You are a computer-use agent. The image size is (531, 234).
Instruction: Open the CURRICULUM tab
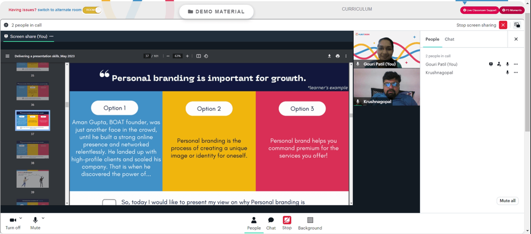click(357, 9)
